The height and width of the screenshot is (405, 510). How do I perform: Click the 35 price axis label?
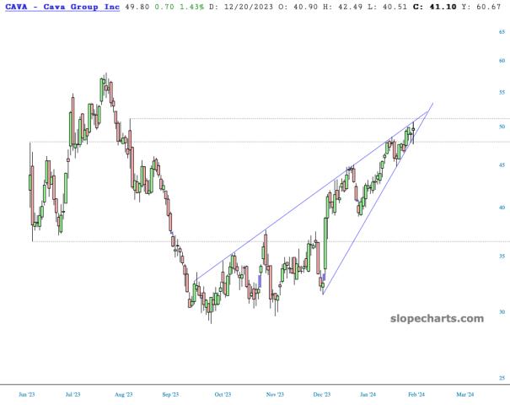pos(501,256)
